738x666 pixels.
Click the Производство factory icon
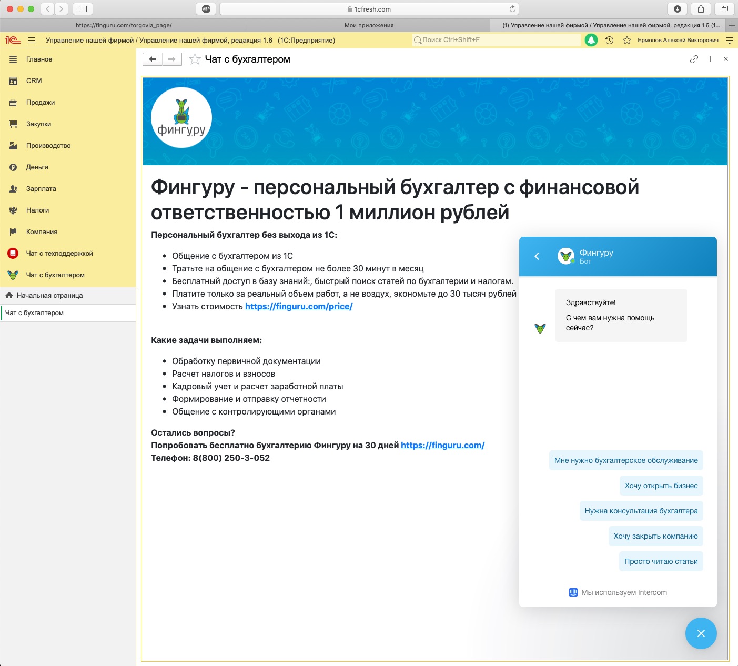[x=13, y=146]
